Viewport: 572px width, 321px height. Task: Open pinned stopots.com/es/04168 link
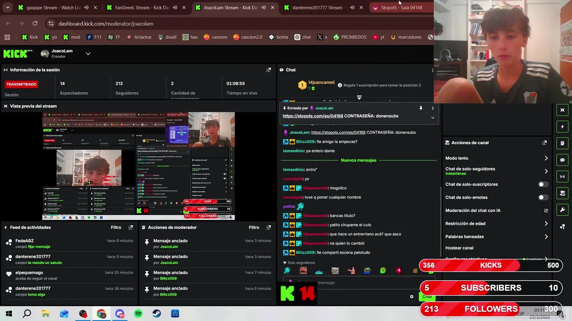(313, 116)
